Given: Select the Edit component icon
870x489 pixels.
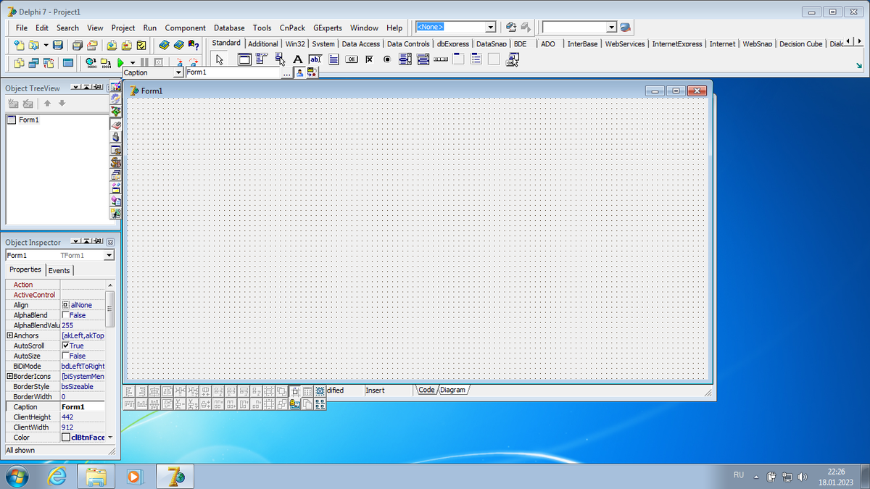Looking at the screenshot, I should (x=315, y=59).
